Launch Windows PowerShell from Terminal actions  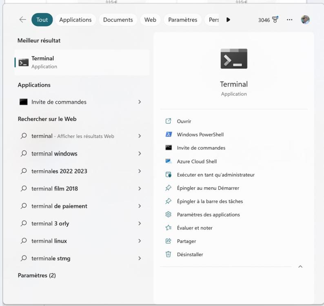[200, 135]
